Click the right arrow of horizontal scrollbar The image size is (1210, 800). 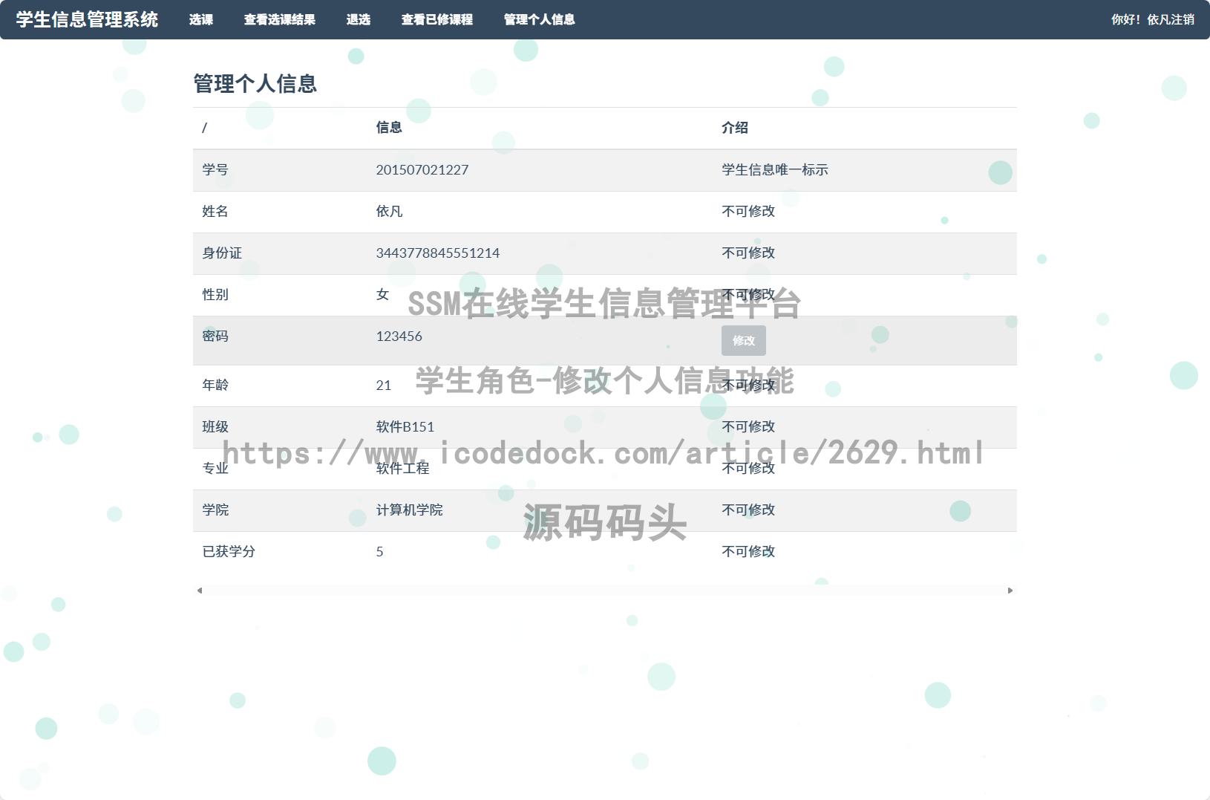[x=1010, y=590]
